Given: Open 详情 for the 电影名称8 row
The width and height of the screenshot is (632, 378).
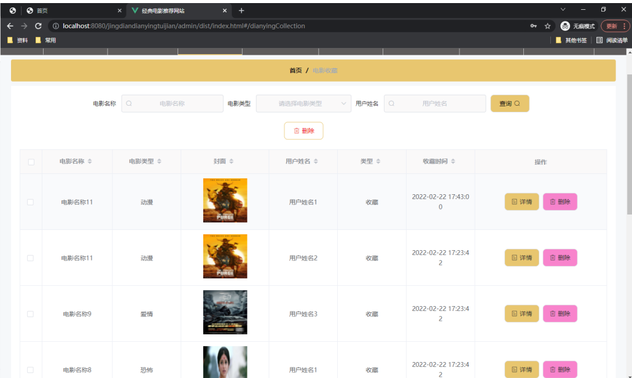Looking at the screenshot, I should click(x=521, y=369).
